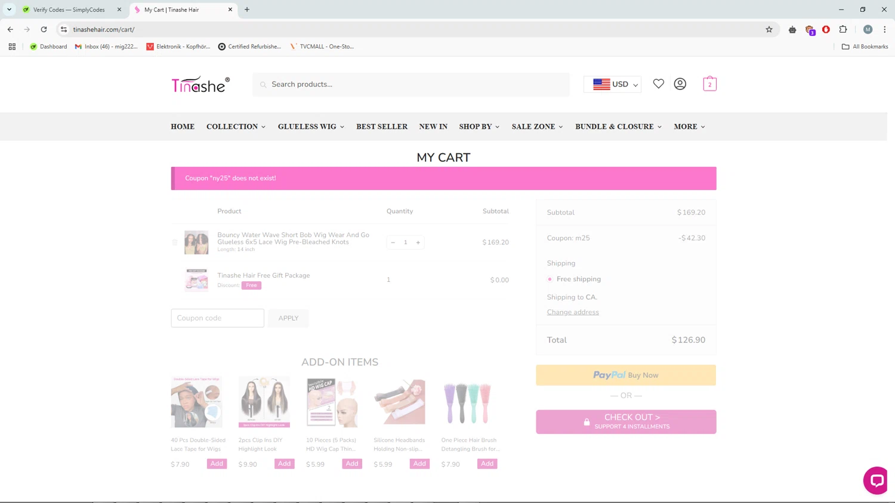Open the Hair Brush product image
This screenshot has height=503, width=895.
coord(467,402)
